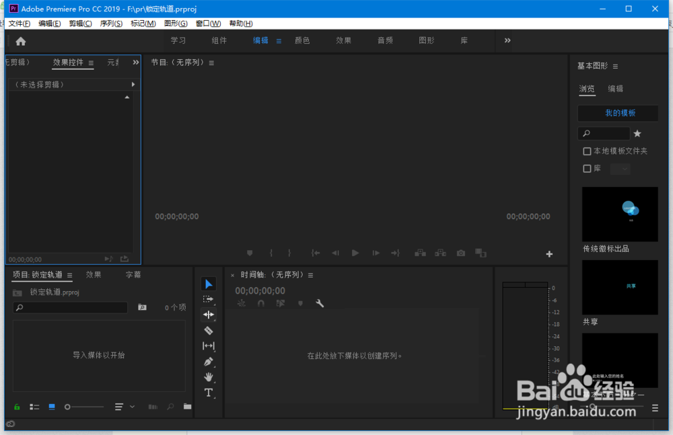Select the Hand tool
Image resolution: width=673 pixels, height=435 pixels.
tap(209, 377)
